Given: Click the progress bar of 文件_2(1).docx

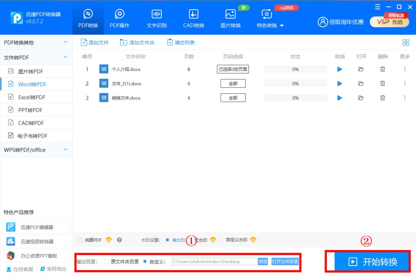Looking at the screenshot, I should tap(295, 83).
